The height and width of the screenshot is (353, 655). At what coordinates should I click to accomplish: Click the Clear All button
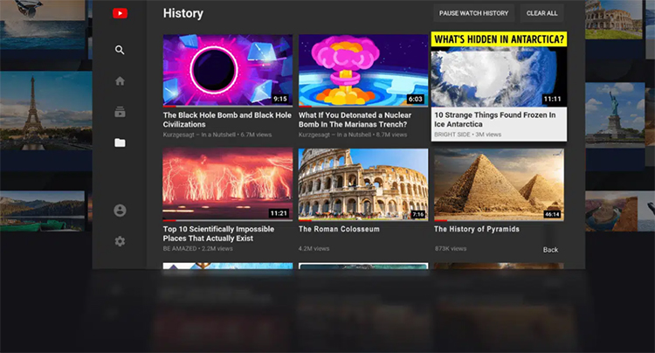541,13
